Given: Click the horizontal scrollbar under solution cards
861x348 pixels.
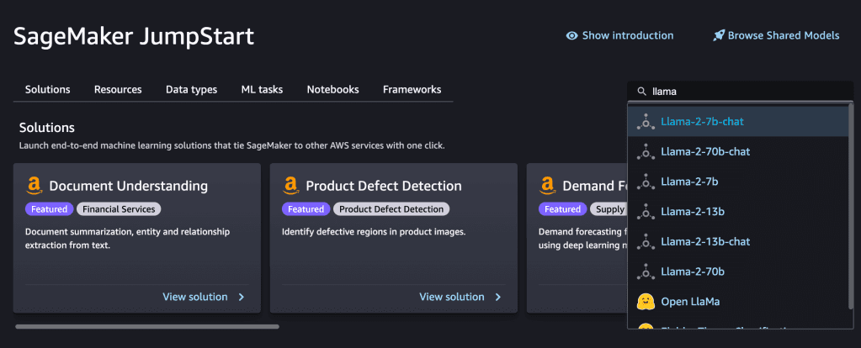Looking at the screenshot, I should pyautogui.click(x=147, y=327).
